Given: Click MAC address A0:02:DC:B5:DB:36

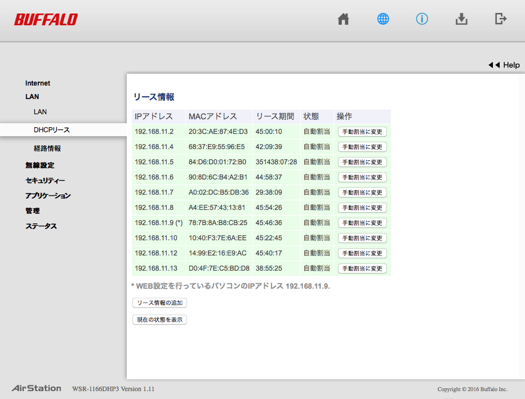Looking at the screenshot, I should pyautogui.click(x=219, y=192).
